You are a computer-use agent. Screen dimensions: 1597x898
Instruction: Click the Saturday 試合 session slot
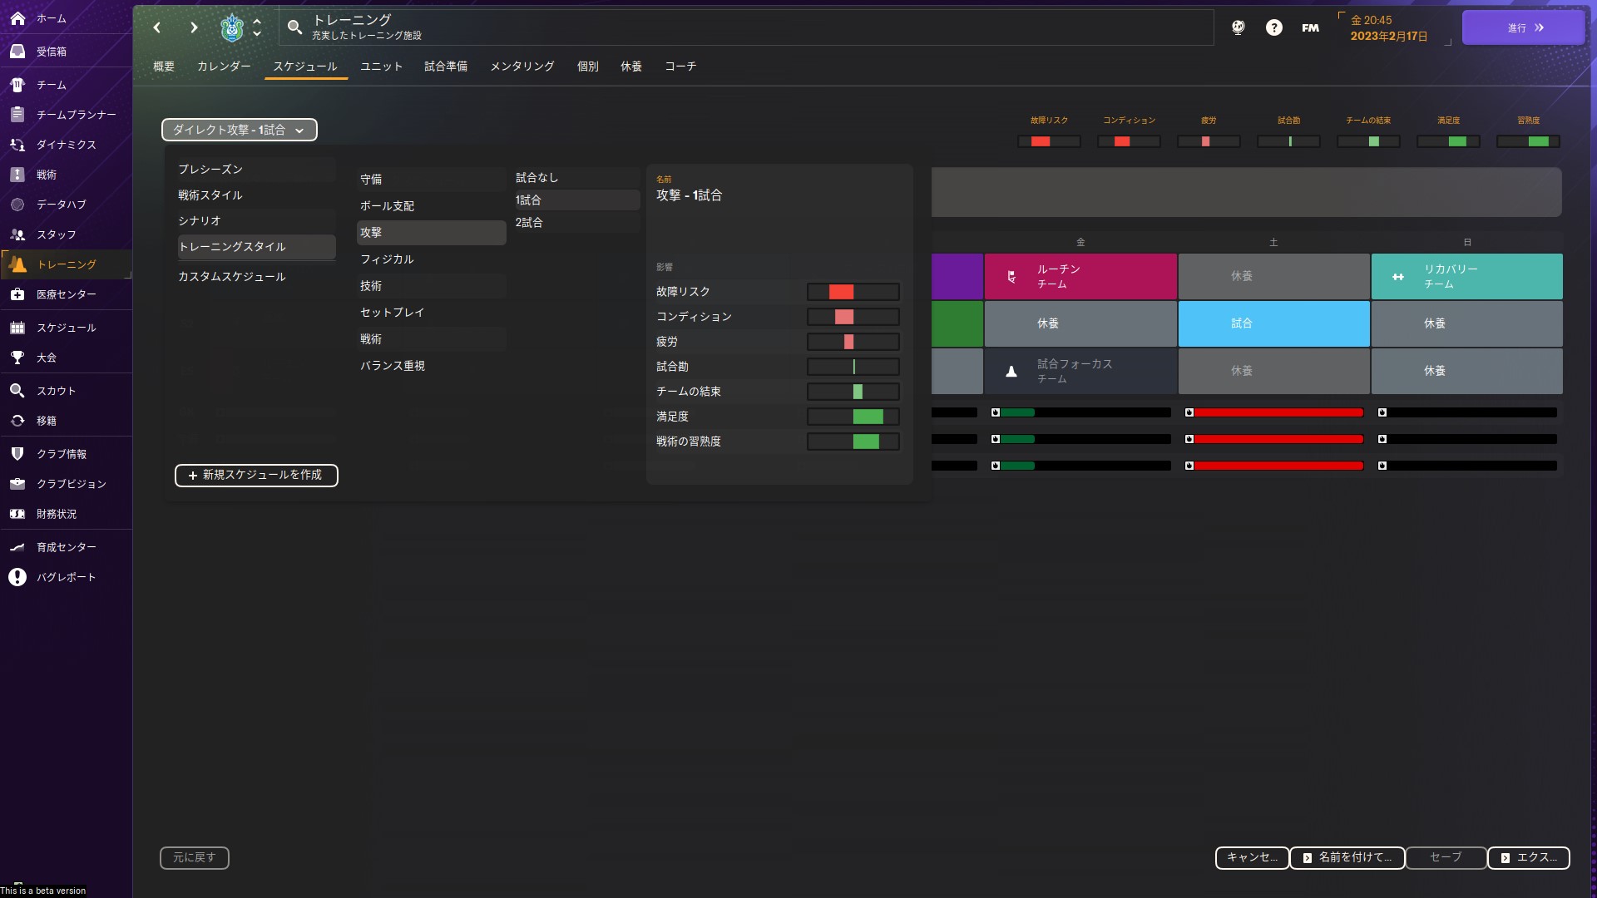pos(1273,323)
